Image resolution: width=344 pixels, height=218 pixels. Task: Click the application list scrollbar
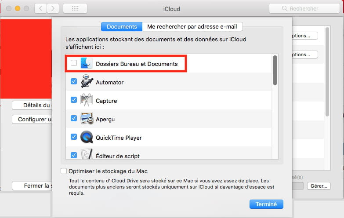point(275,70)
